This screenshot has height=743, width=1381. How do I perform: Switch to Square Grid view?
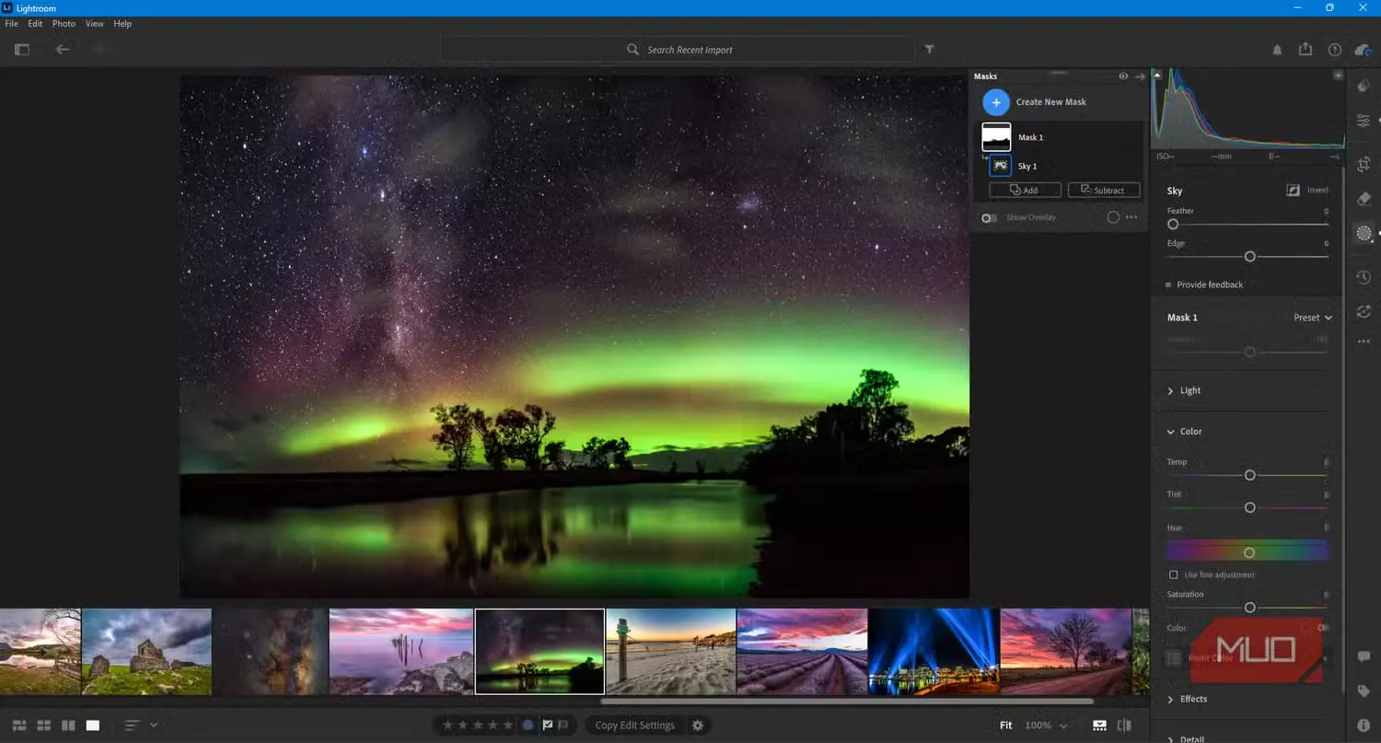click(43, 726)
